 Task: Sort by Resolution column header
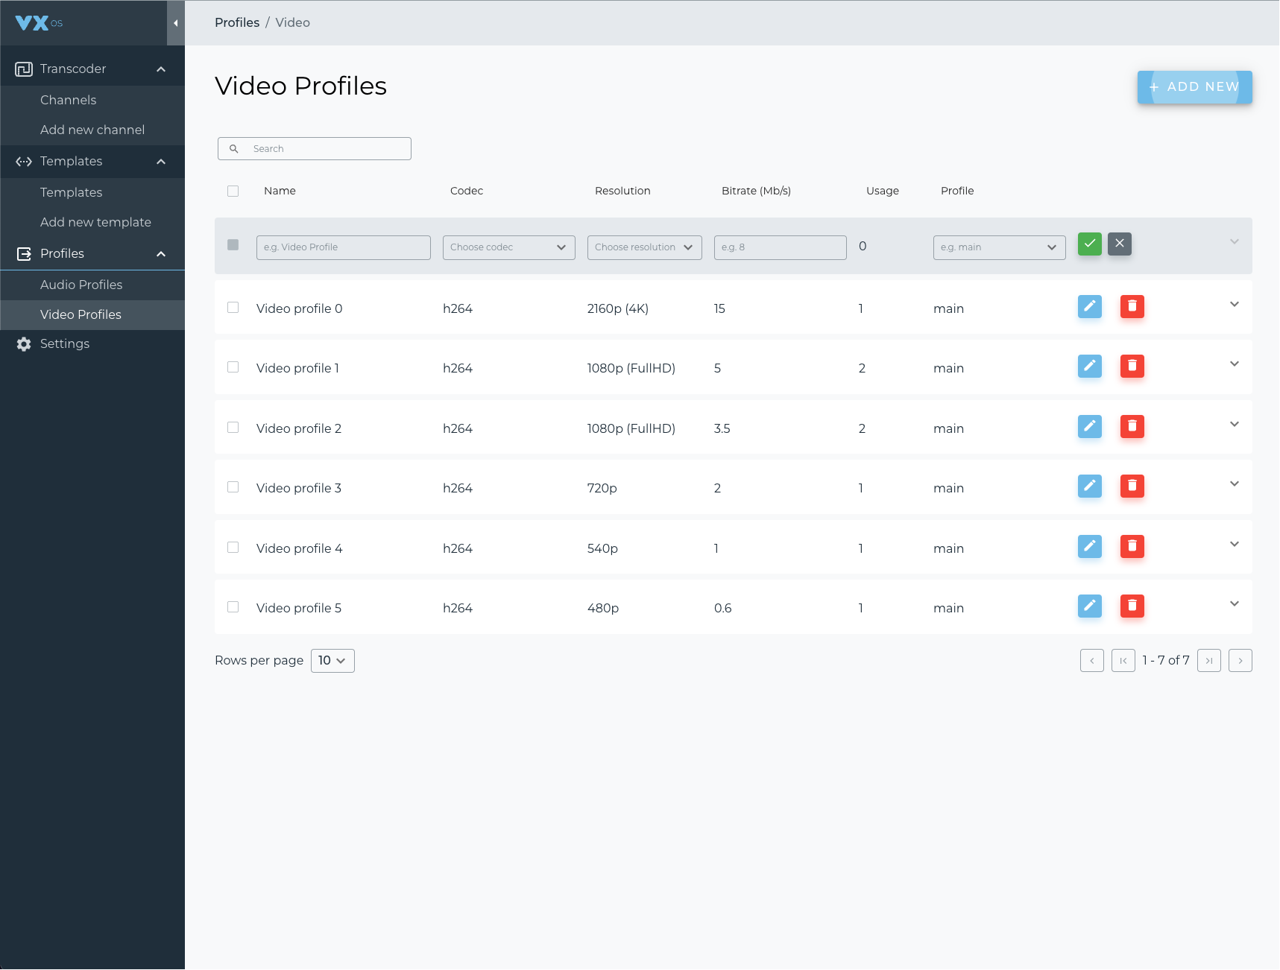pyautogui.click(x=622, y=191)
